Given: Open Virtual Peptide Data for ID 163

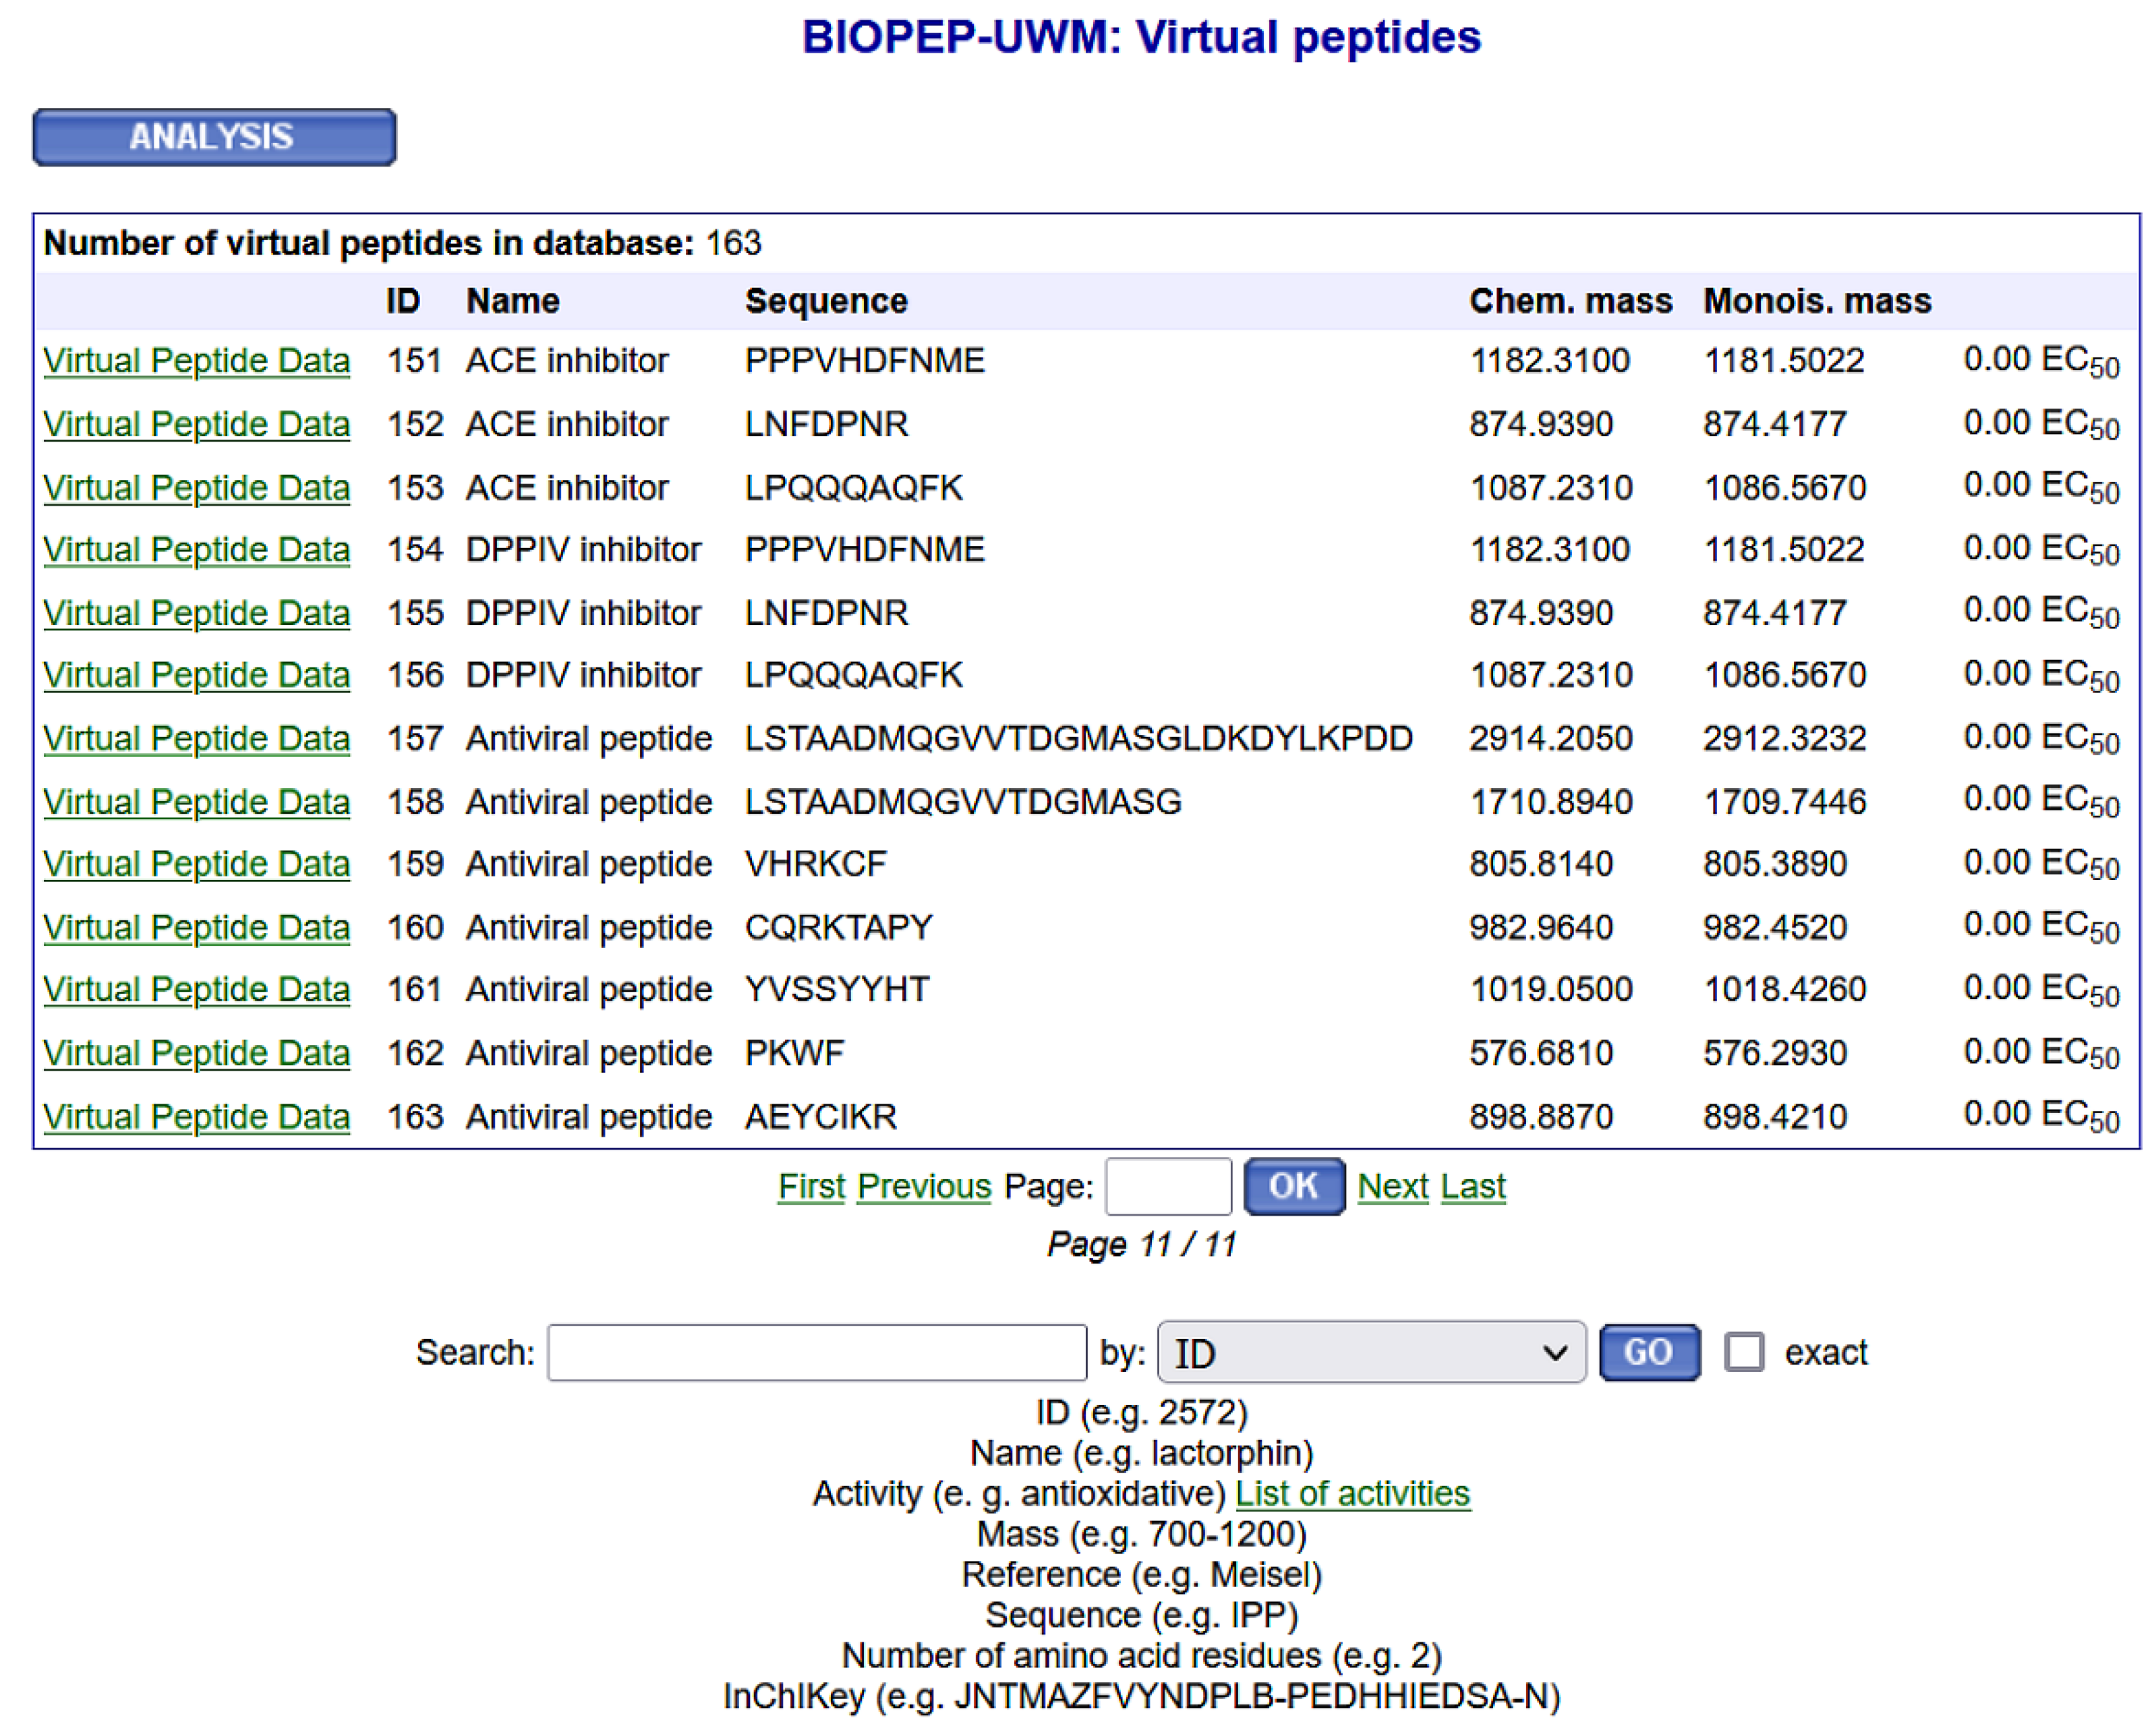Looking at the screenshot, I should tap(196, 1117).
